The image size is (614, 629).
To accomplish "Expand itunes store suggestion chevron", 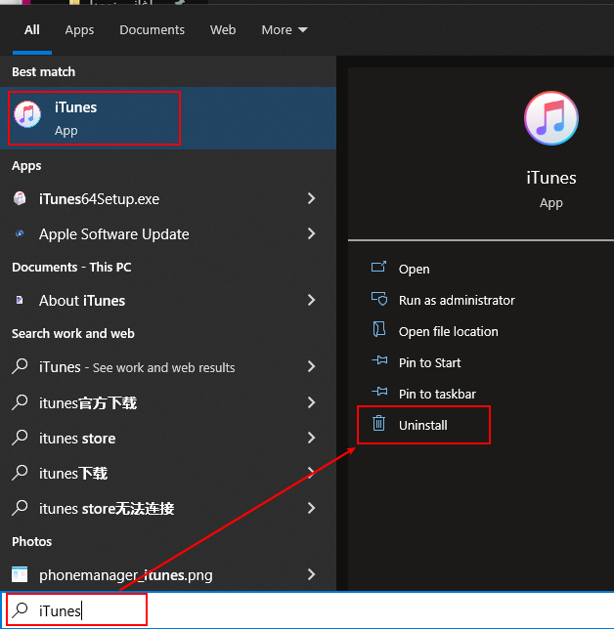I will pyautogui.click(x=311, y=438).
